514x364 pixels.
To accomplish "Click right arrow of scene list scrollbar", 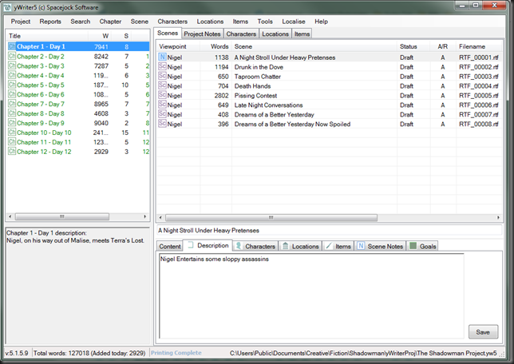I will (498, 217).
